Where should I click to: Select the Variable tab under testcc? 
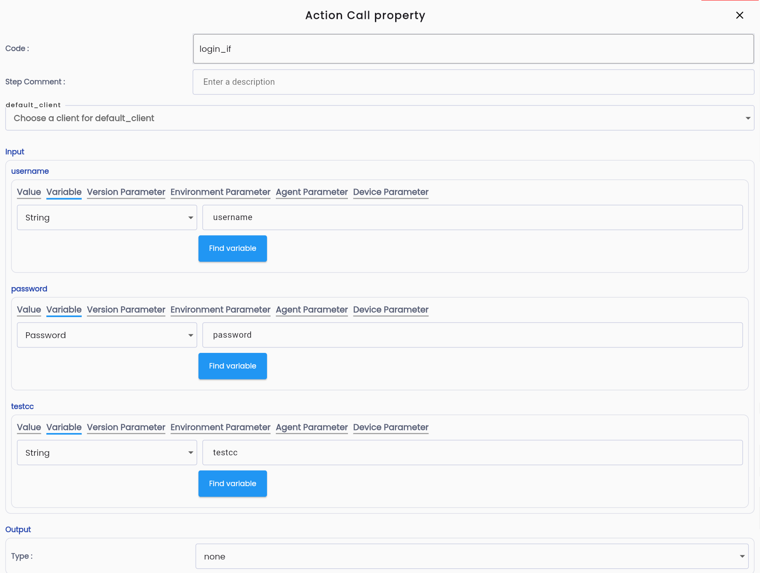point(64,428)
